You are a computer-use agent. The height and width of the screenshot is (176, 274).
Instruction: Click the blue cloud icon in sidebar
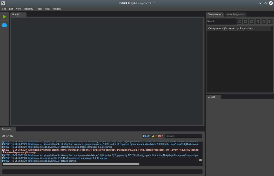4,25
